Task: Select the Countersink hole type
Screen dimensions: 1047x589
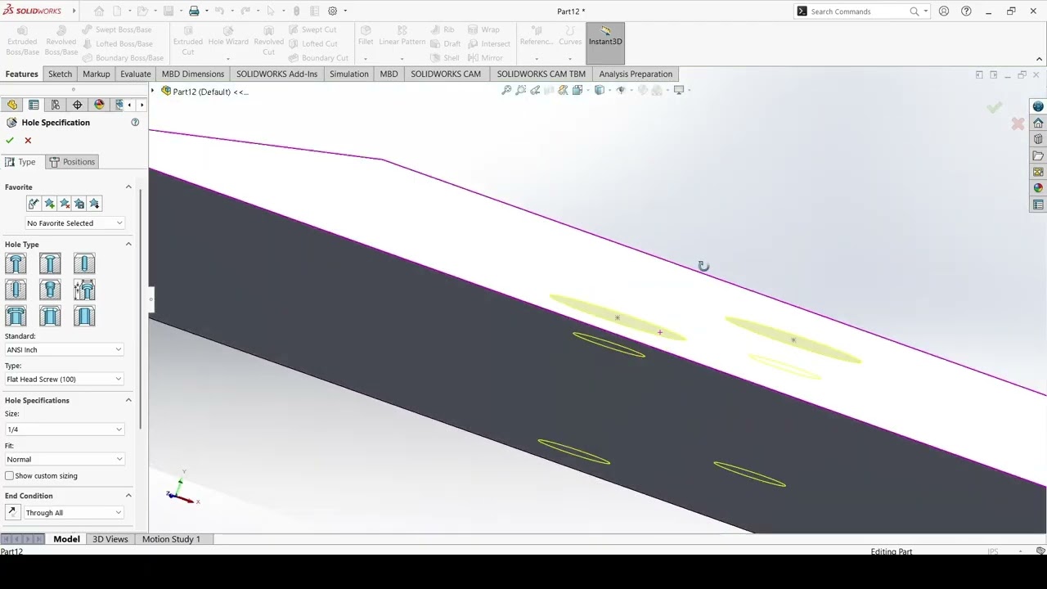Action: tap(50, 263)
